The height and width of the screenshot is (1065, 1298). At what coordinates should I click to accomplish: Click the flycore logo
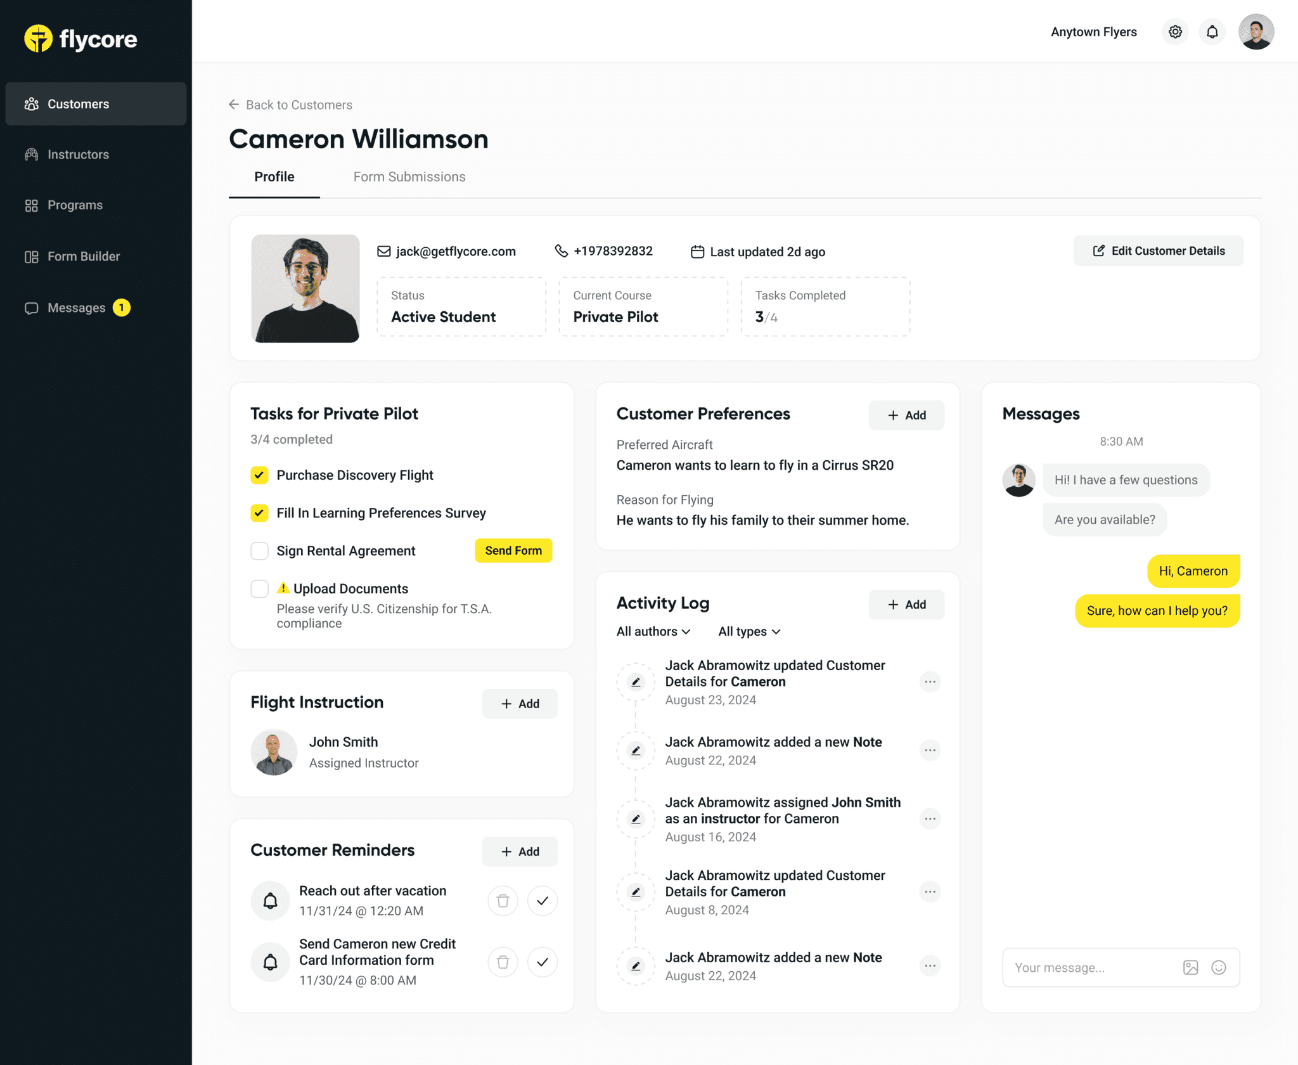point(80,39)
